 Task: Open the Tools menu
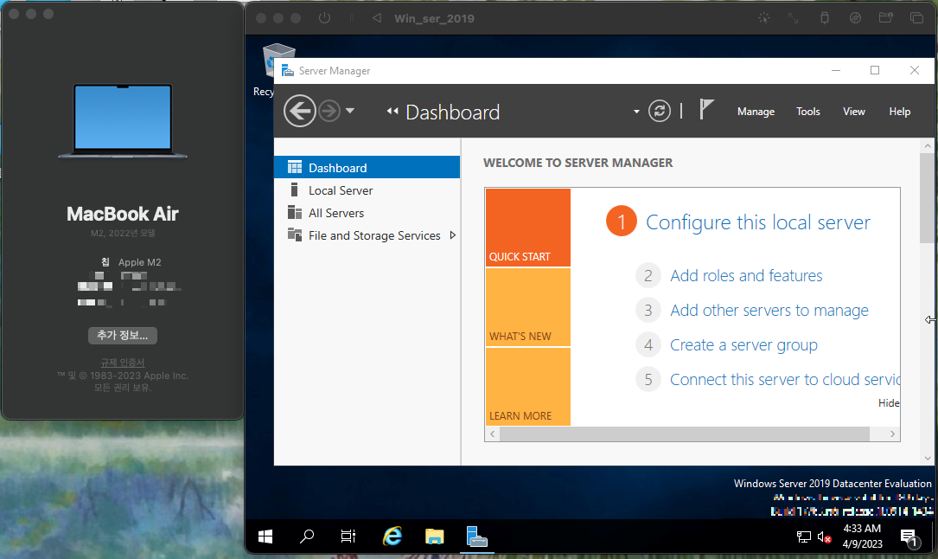coord(807,112)
